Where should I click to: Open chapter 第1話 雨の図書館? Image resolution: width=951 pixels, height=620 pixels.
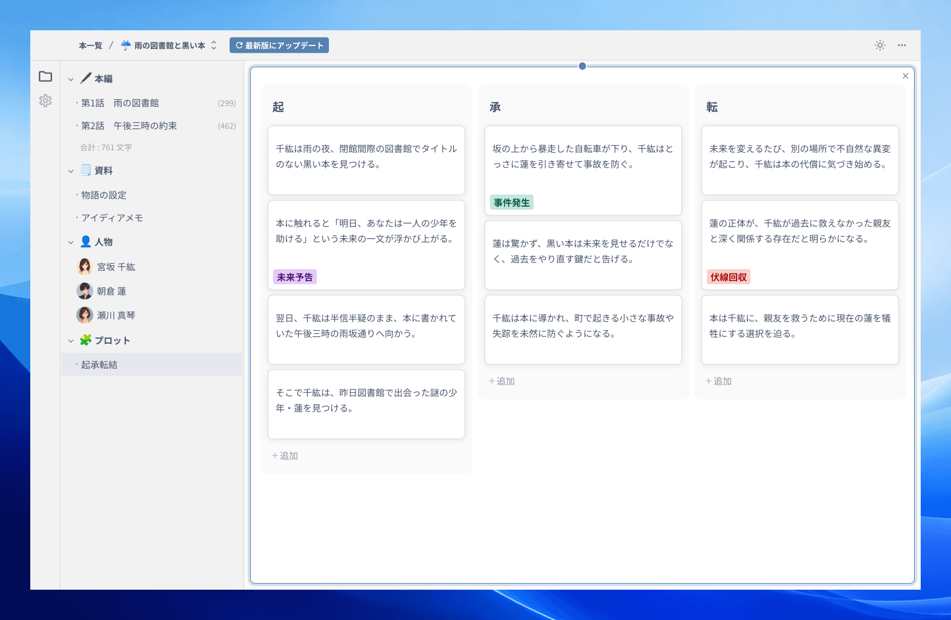pyautogui.click(x=152, y=103)
